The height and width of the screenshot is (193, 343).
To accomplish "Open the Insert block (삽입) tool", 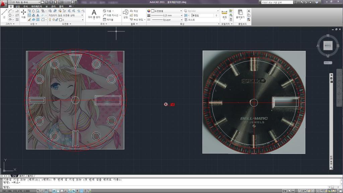I will pos(126,13).
